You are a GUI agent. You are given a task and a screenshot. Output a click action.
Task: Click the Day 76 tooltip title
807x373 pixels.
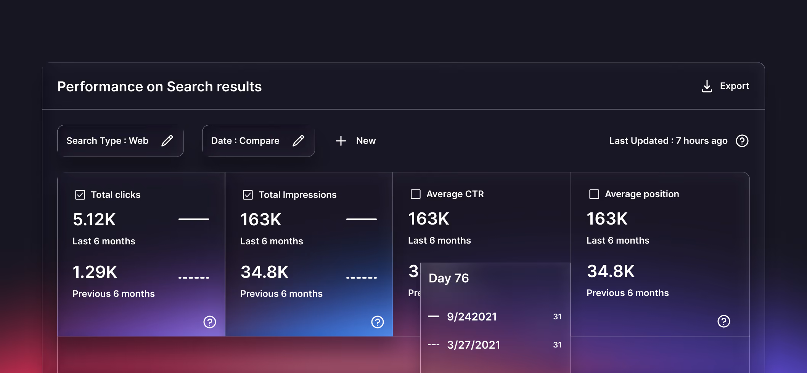(449, 278)
